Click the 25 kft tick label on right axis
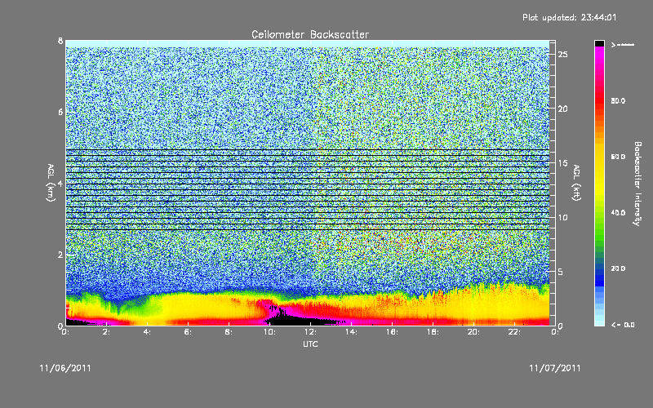This screenshot has height=408, width=653. 562,55
